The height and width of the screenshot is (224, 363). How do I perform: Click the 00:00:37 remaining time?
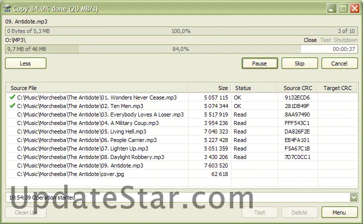pyautogui.click(x=344, y=49)
